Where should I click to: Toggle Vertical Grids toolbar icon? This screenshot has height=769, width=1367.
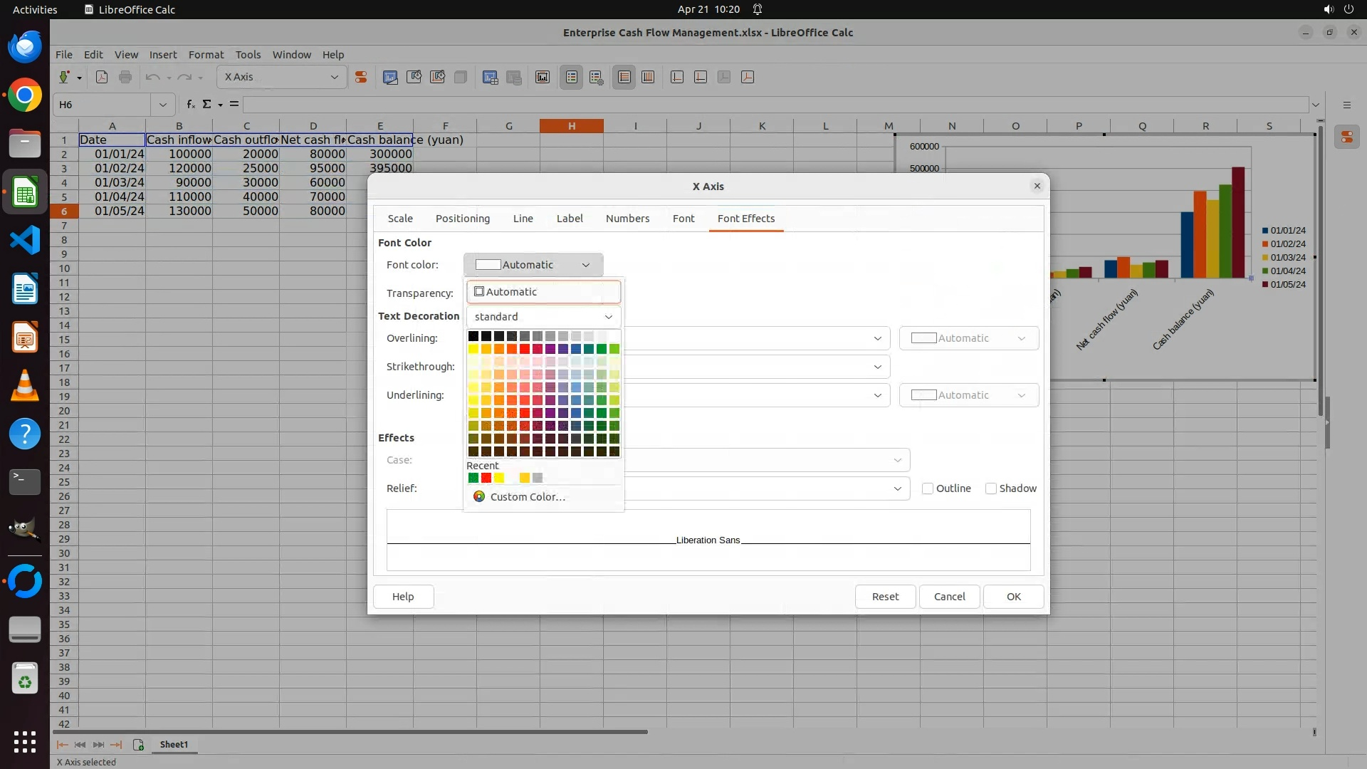click(648, 77)
